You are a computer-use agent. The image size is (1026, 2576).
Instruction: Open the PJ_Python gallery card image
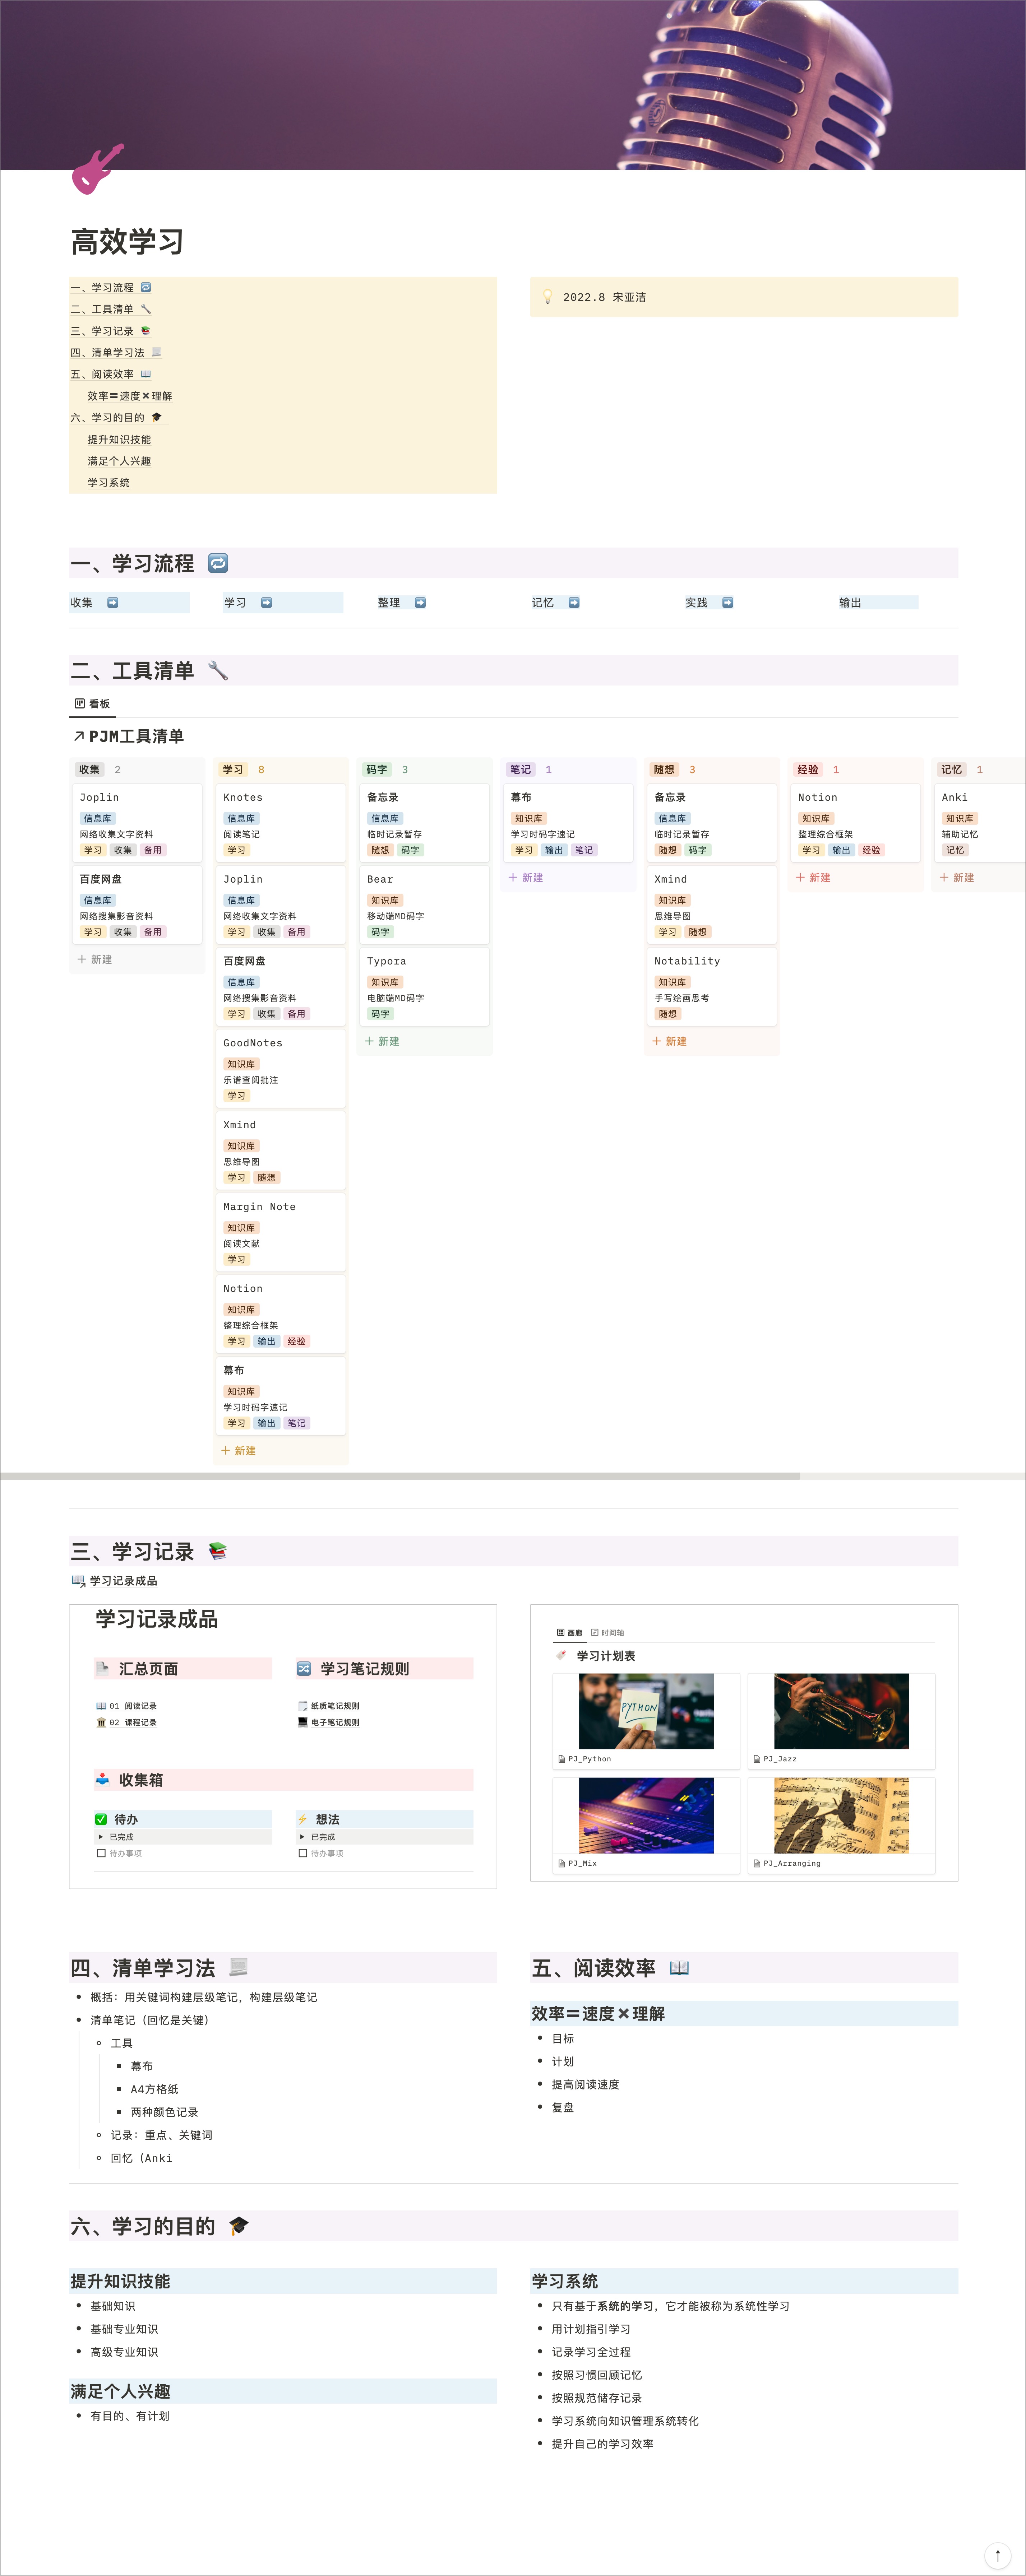tap(646, 1711)
